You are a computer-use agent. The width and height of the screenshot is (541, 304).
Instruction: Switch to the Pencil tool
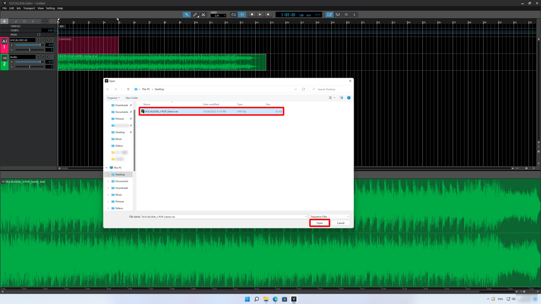tap(195, 15)
